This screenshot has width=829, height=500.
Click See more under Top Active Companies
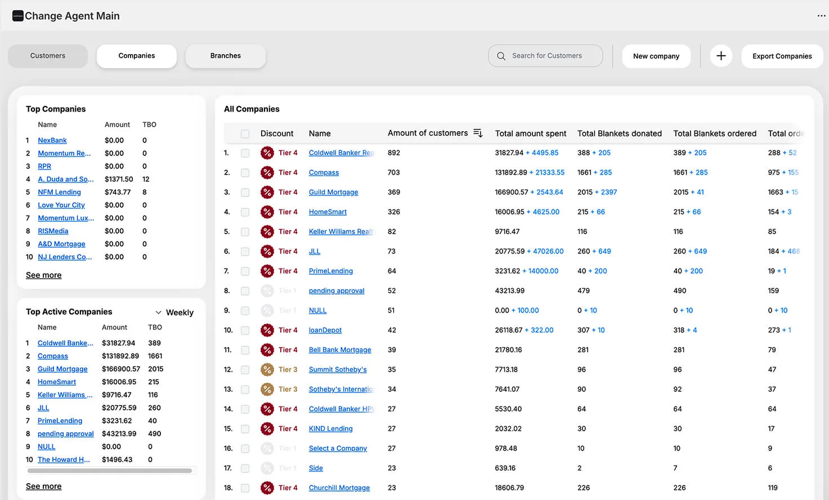point(44,486)
